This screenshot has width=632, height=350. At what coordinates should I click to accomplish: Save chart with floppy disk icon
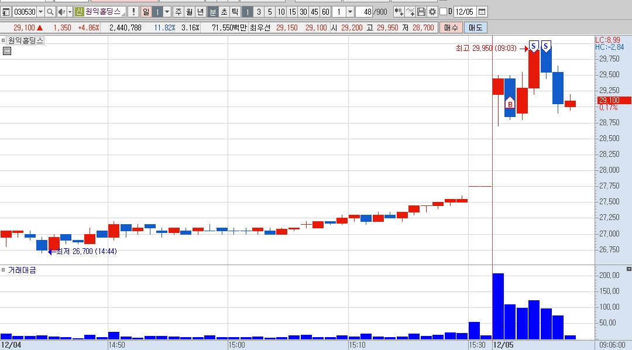point(421,12)
